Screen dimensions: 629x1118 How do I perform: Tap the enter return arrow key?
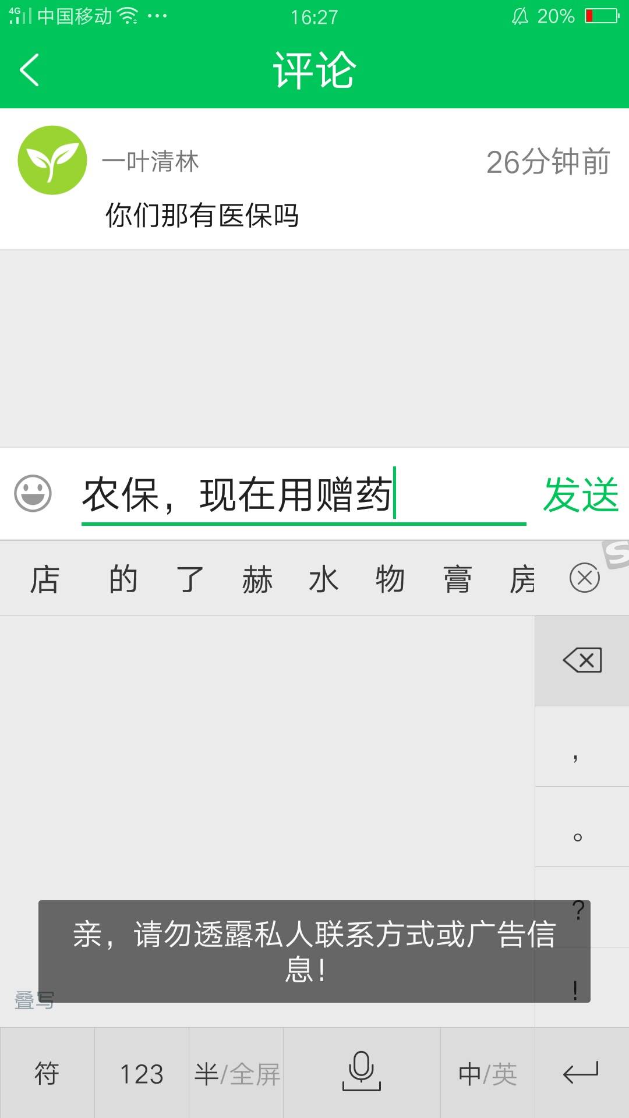[x=582, y=1073]
